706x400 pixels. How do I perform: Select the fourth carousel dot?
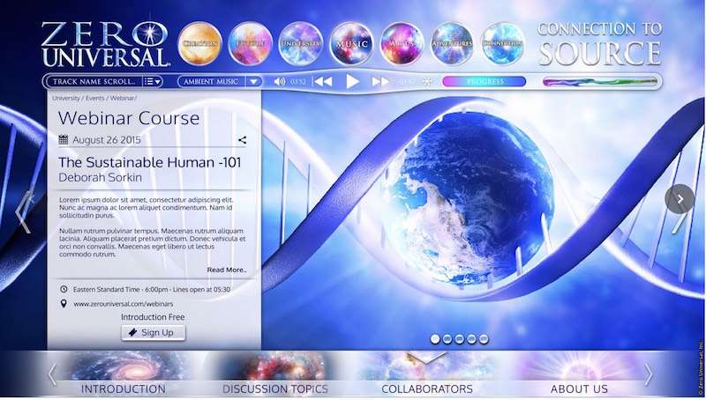coord(471,339)
